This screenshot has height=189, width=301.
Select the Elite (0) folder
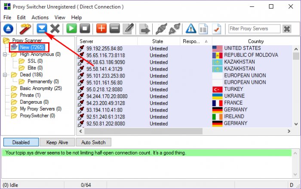(35, 68)
